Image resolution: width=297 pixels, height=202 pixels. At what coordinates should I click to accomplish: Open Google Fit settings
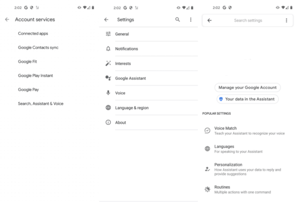pos(27,62)
